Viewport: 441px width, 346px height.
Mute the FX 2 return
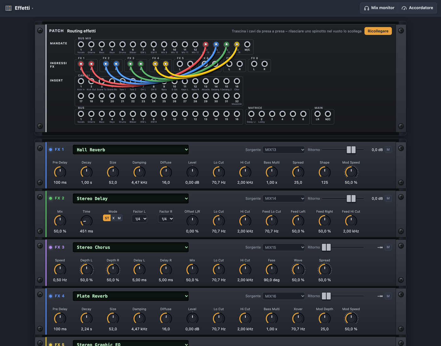388,198
